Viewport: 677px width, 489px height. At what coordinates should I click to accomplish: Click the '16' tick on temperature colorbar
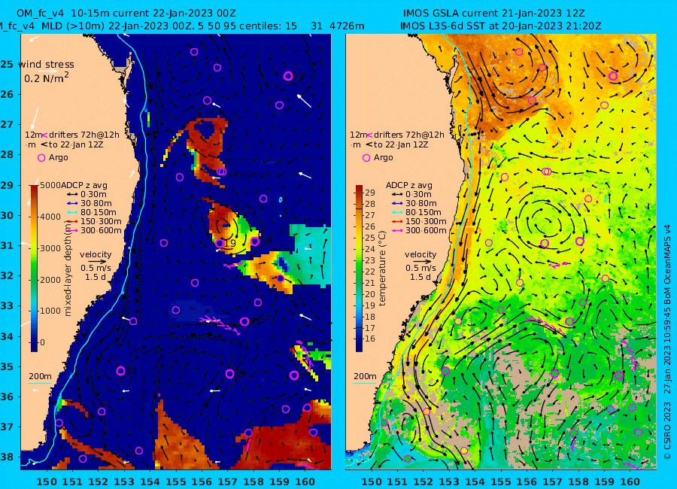click(370, 339)
